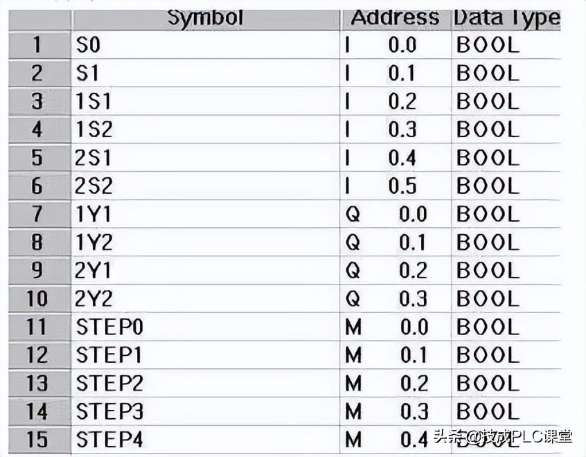Click the 2S2 symbol cell
The width and height of the screenshot is (586, 457).
pyautogui.click(x=205, y=186)
